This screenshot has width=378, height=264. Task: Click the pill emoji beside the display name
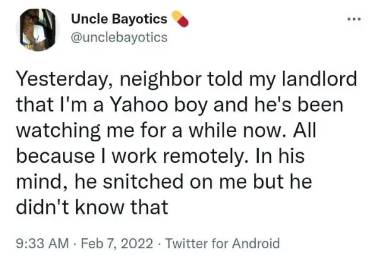[181, 20]
